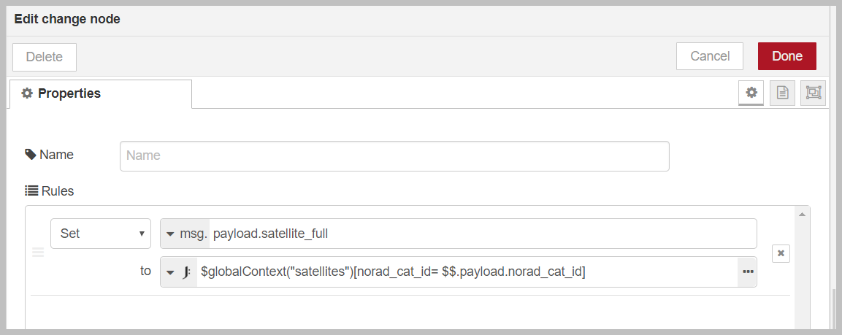This screenshot has height=335, width=842.
Task: Click the JSONata type J: icon
Action: [x=186, y=272]
